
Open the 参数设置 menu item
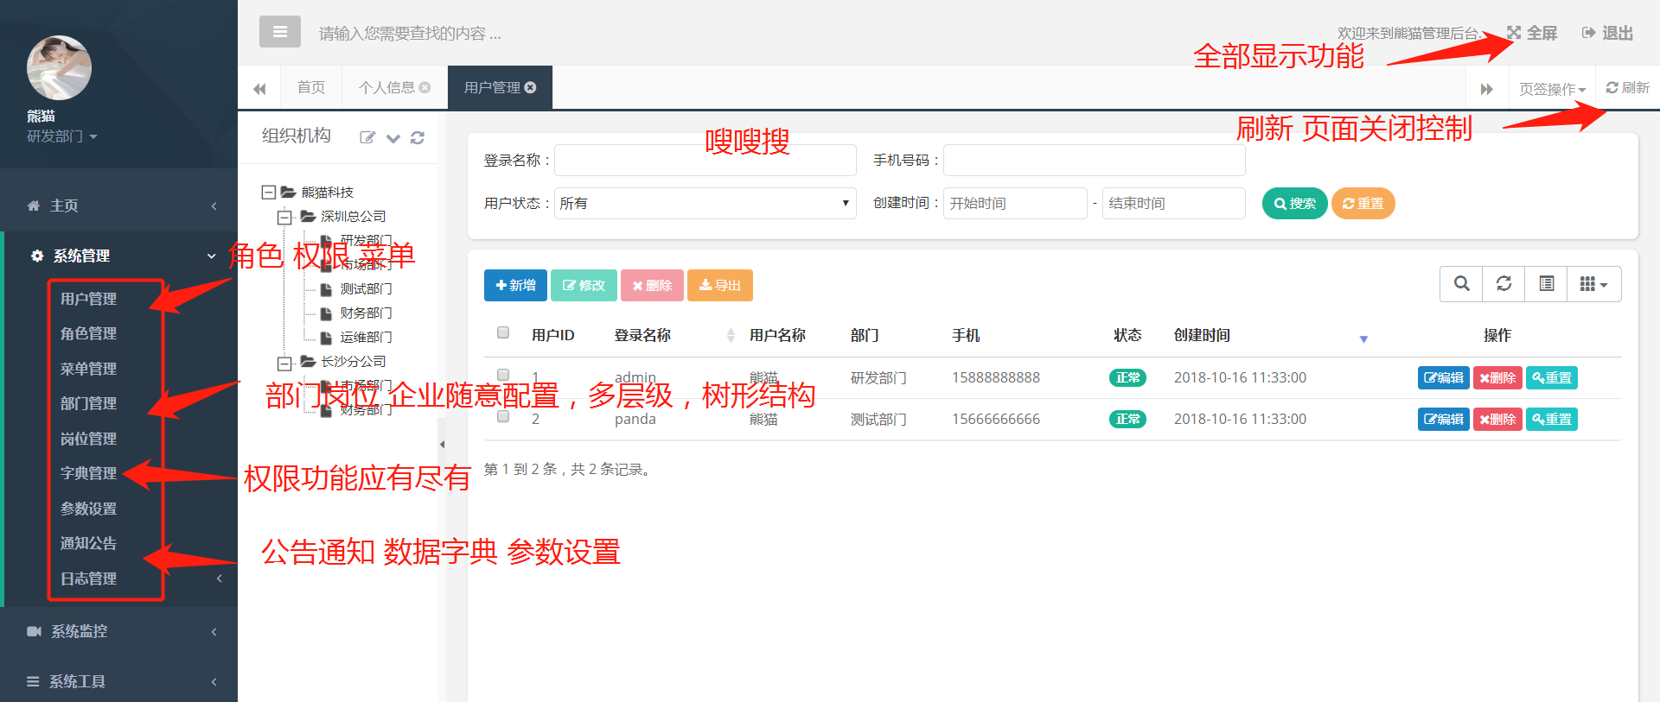pos(88,509)
